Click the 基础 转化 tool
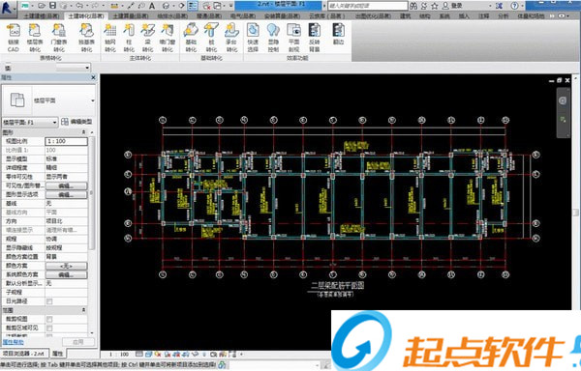 tap(191, 38)
